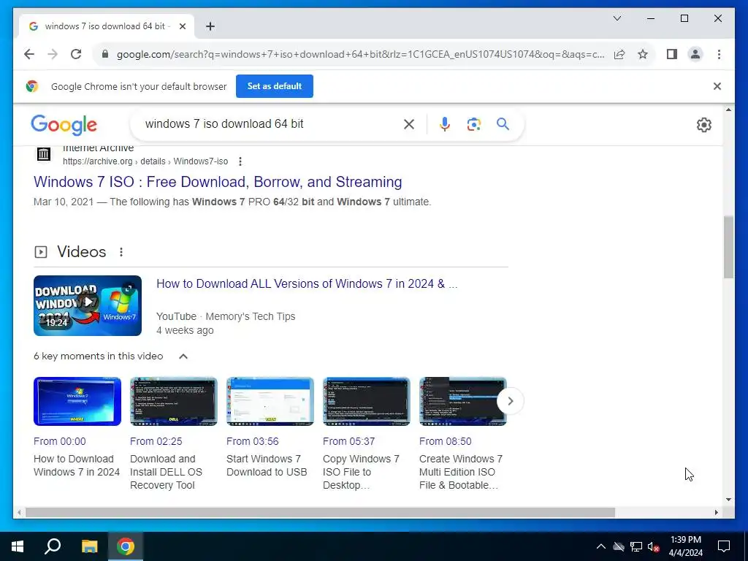Click the Internet Archive favicon
This screenshot has width=748, height=561.
point(44,154)
